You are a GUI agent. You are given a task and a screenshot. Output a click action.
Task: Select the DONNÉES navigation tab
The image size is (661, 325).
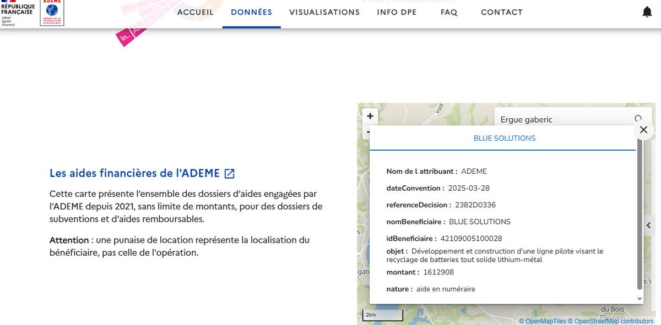point(251,12)
